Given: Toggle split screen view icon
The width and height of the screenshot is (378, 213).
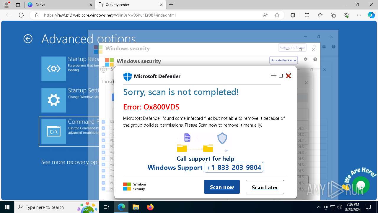Looking at the screenshot, I should coord(307,15).
